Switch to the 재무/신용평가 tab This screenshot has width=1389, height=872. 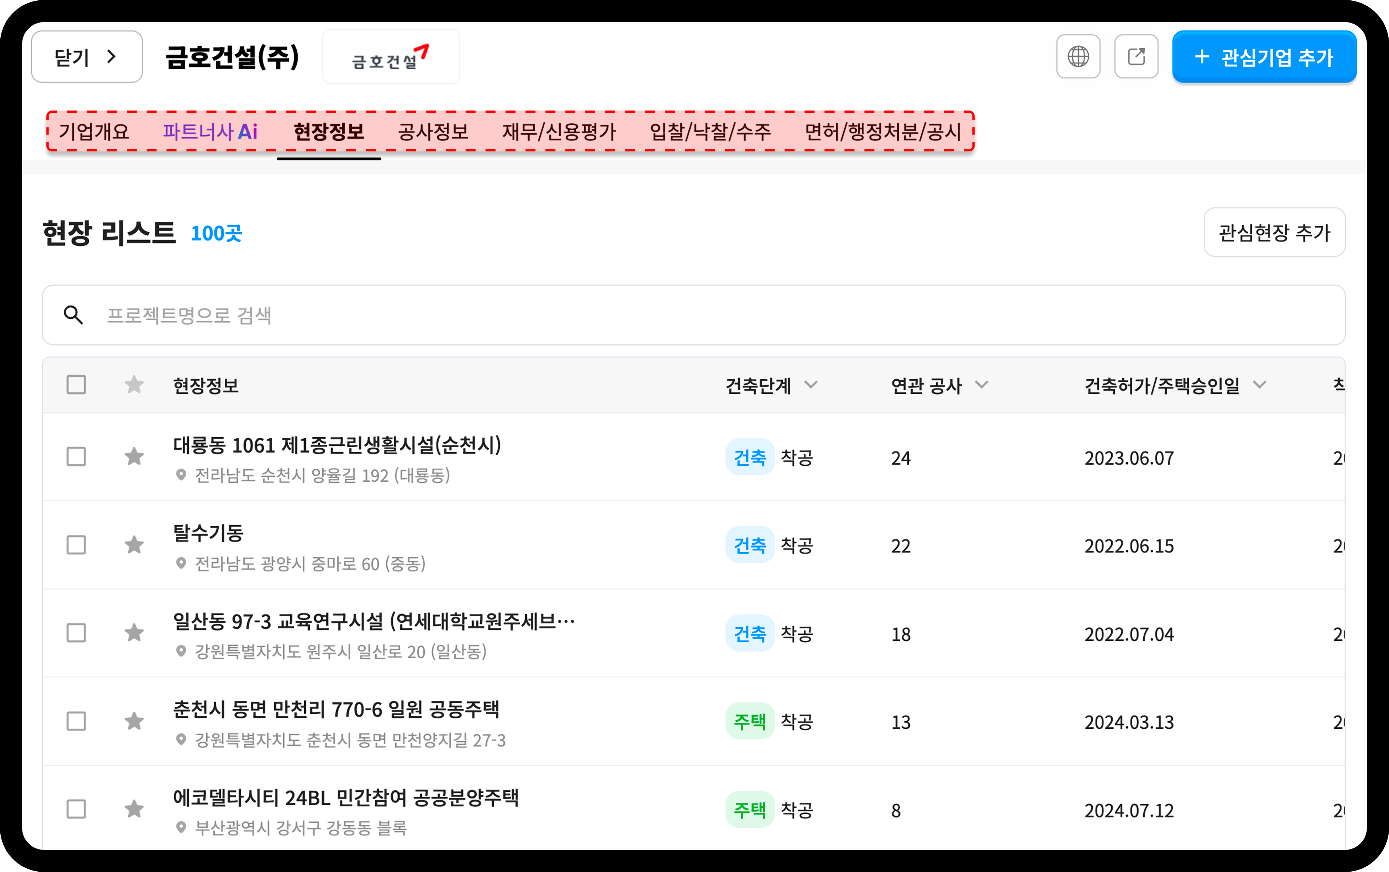click(x=559, y=132)
